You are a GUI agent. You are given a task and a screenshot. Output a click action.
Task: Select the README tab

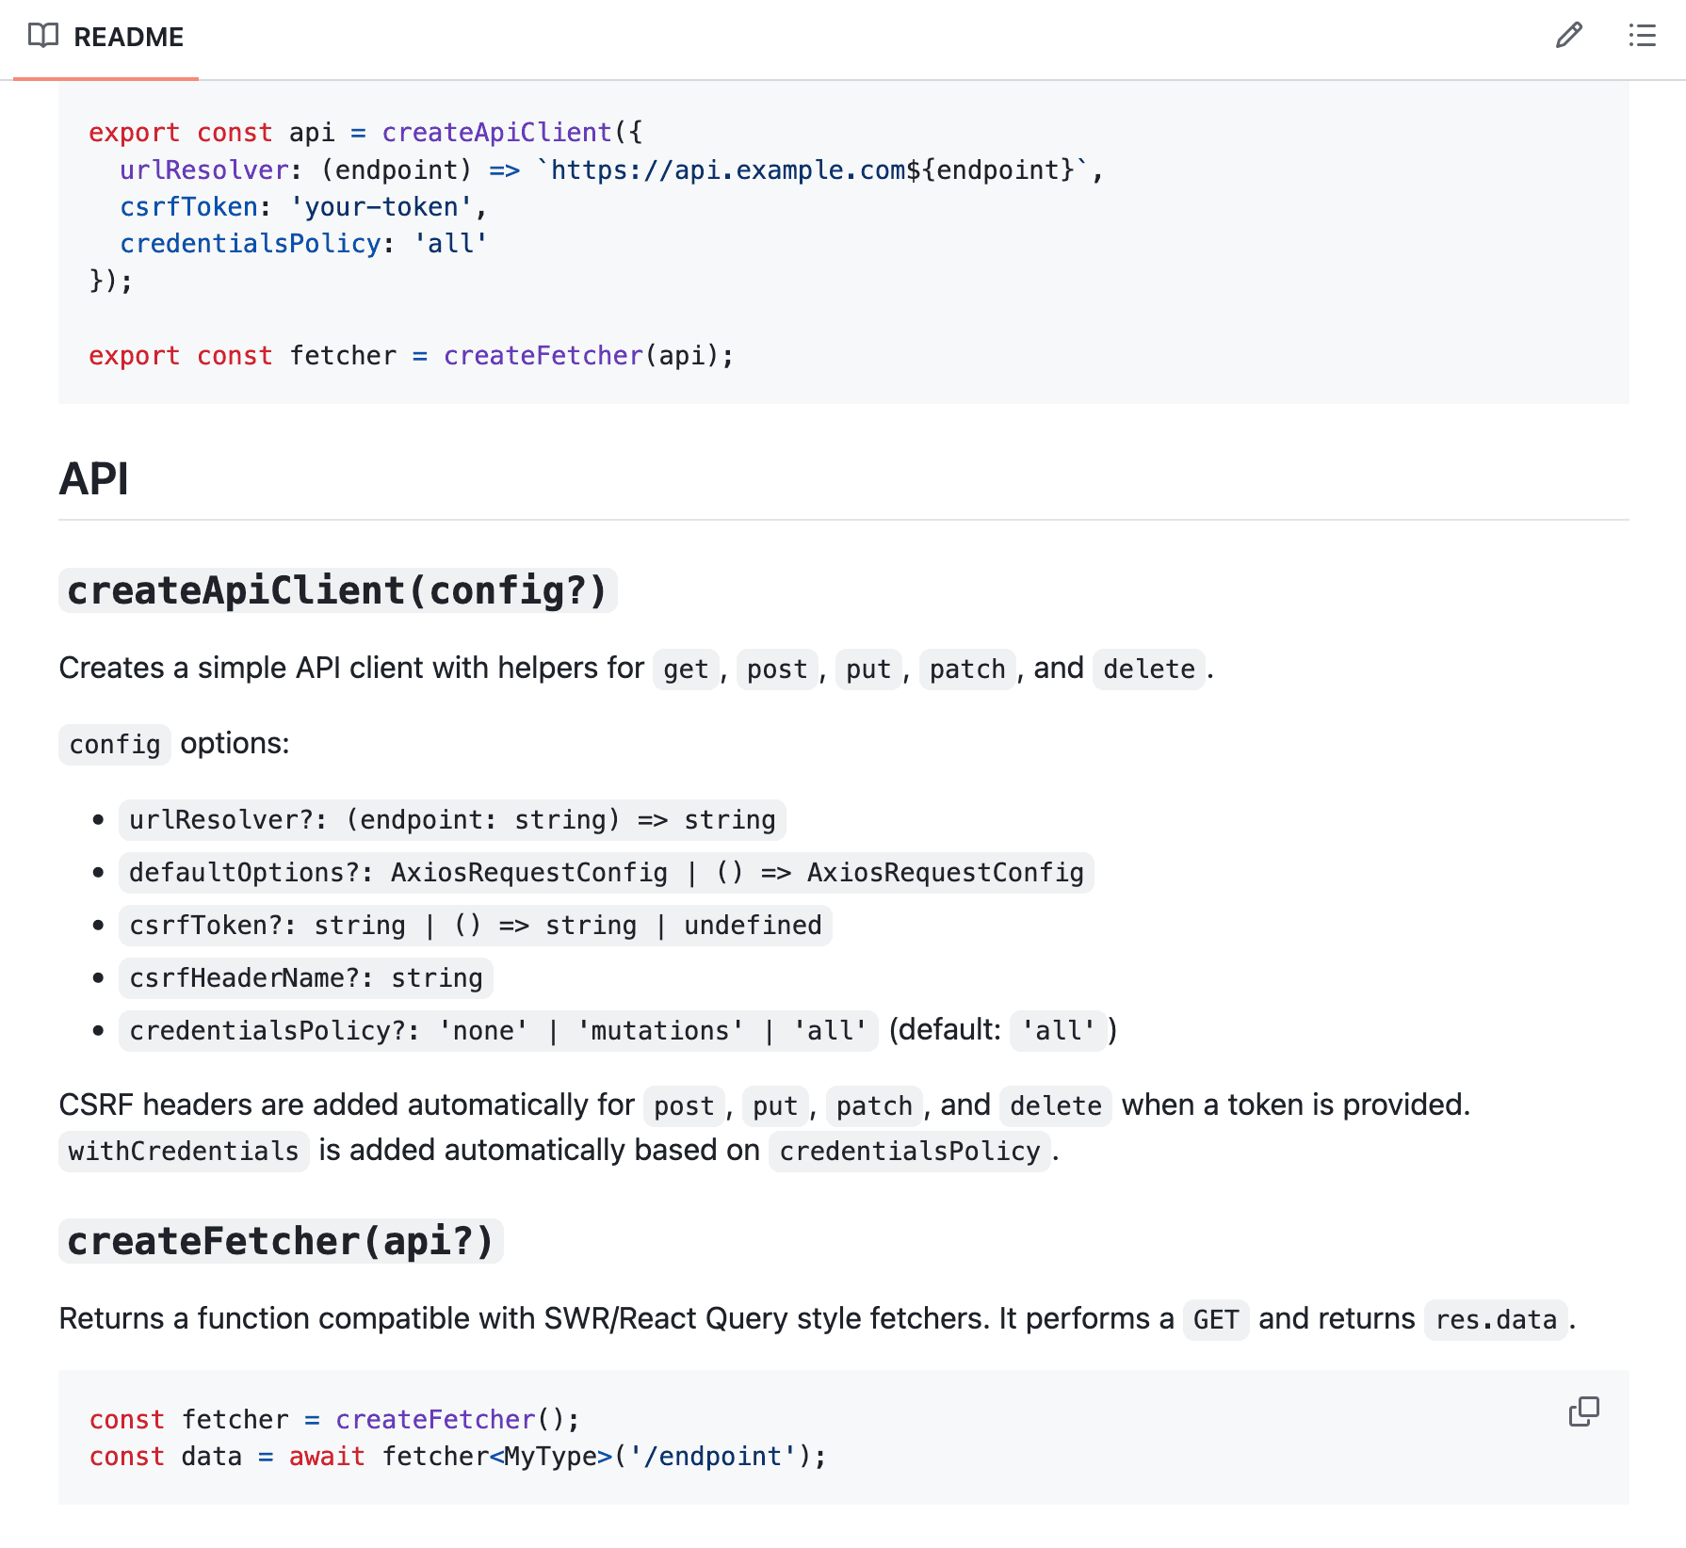click(105, 37)
